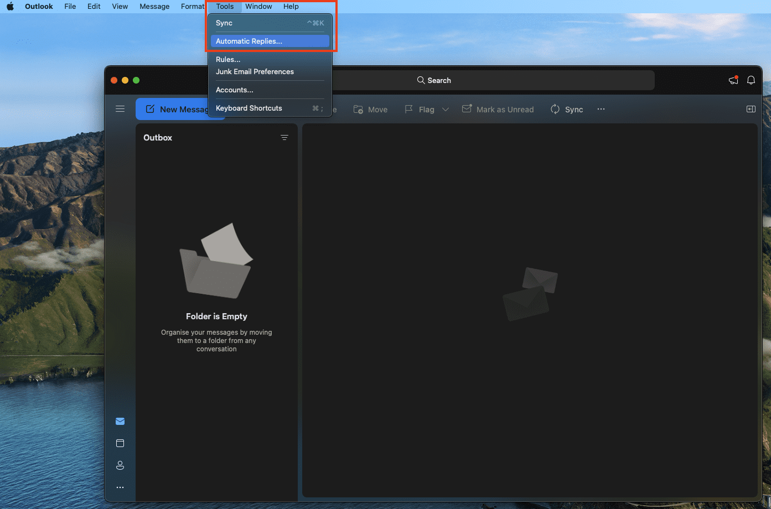Open the announcements megaphone icon
771x509 pixels.
coord(733,80)
